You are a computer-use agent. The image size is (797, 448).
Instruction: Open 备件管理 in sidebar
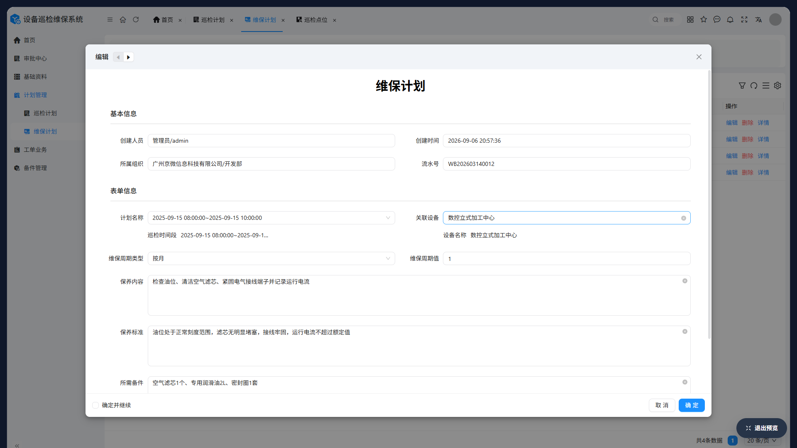pyautogui.click(x=35, y=168)
